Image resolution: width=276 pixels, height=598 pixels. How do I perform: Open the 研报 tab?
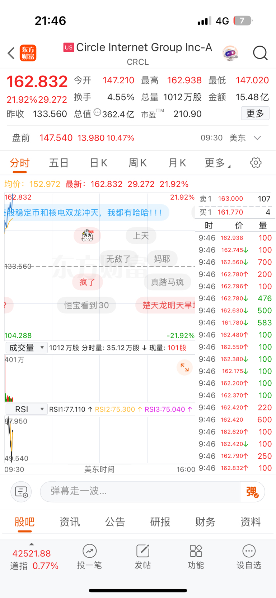160,522
